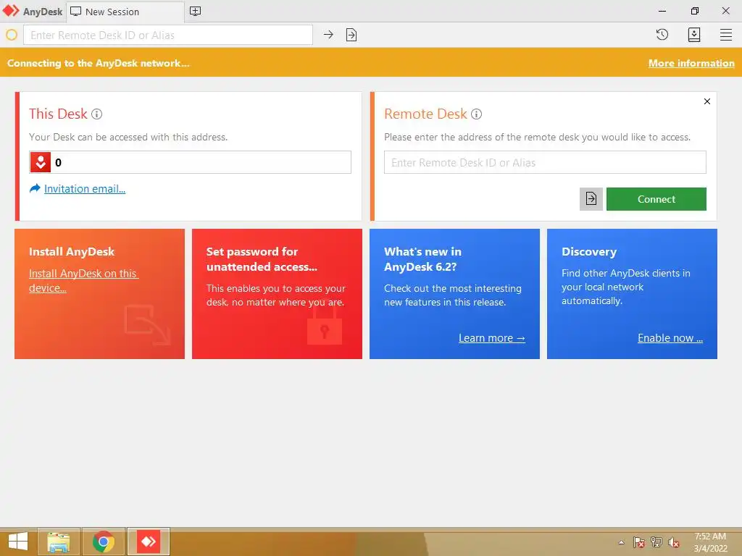This screenshot has width=742, height=556.
Task: Click info icon next to Remote Desk
Action: [477, 114]
